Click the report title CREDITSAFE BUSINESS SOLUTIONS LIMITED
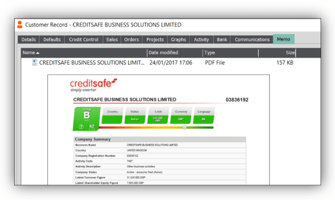This screenshot has width=335, height=200. click(x=125, y=99)
